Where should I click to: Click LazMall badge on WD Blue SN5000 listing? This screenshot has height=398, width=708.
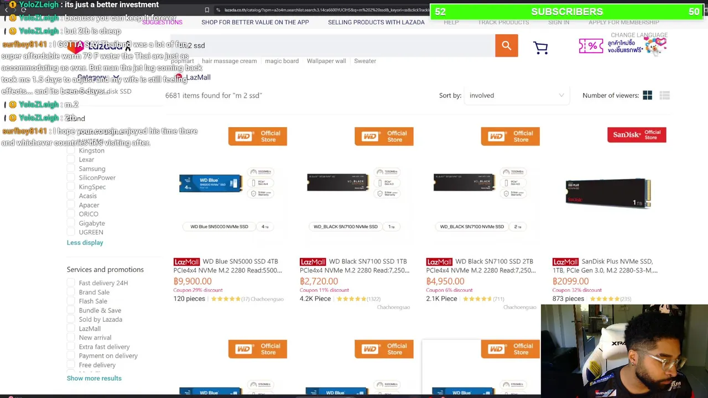pyautogui.click(x=186, y=261)
